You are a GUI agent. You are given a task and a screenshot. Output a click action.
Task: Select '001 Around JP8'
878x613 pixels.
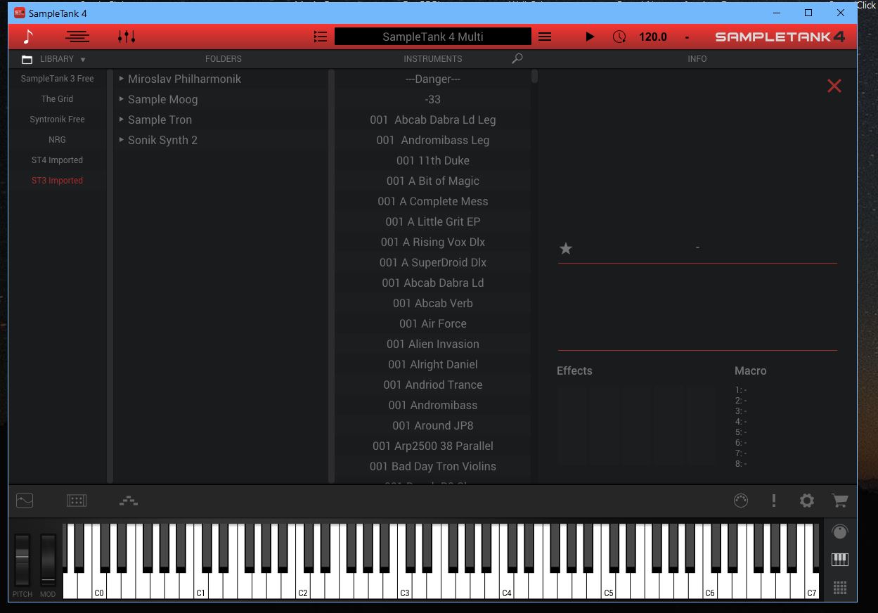click(433, 425)
